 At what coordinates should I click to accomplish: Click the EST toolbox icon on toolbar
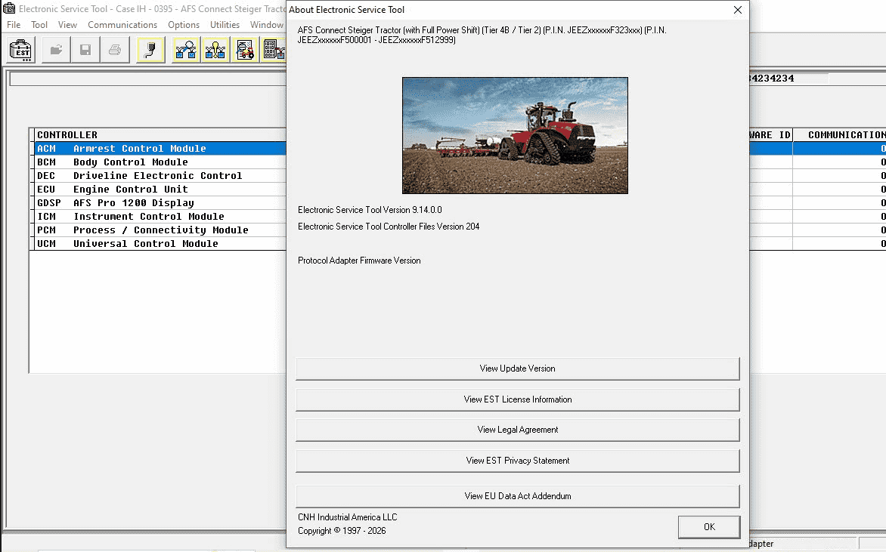(x=20, y=50)
